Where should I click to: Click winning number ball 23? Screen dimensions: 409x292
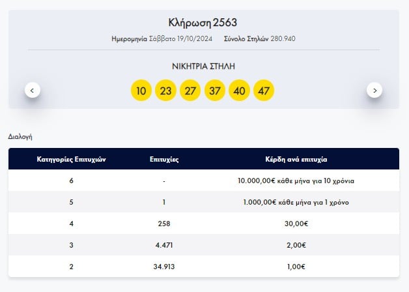pyautogui.click(x=165, y=91)
